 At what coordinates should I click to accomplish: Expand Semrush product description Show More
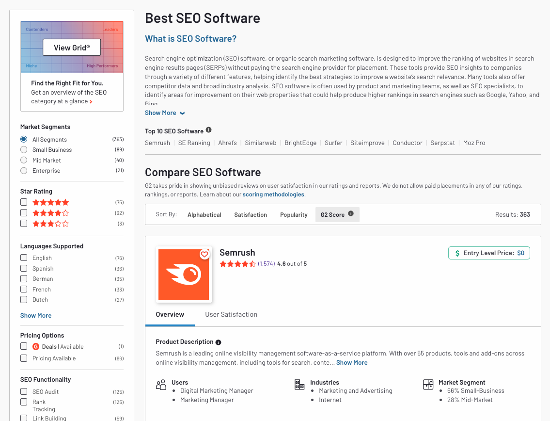click(x=352, y=362)
